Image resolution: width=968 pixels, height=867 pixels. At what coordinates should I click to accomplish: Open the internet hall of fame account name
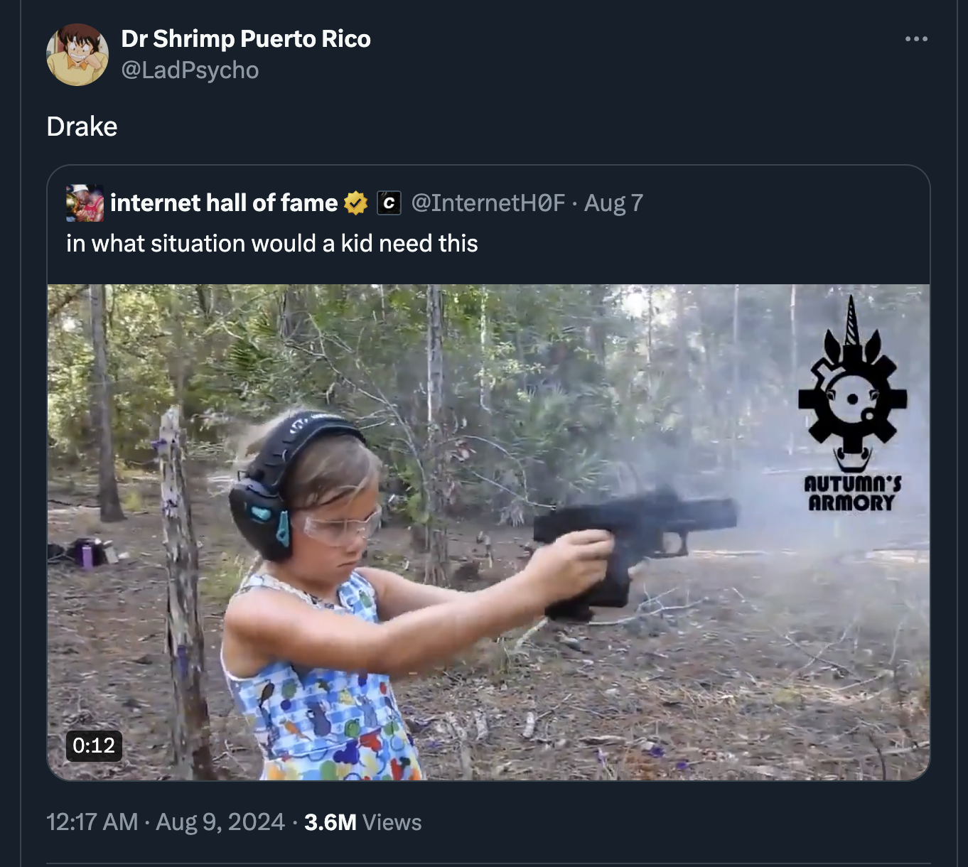224,203
